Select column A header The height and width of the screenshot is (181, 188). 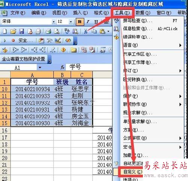click(32, 75)
